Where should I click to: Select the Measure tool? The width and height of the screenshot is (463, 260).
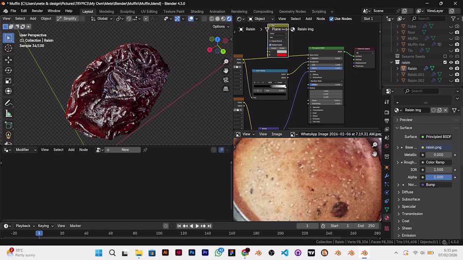(8, 113)
